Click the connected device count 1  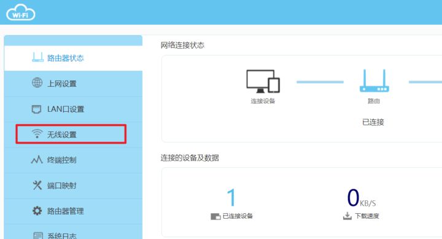[x=231, y=197]
